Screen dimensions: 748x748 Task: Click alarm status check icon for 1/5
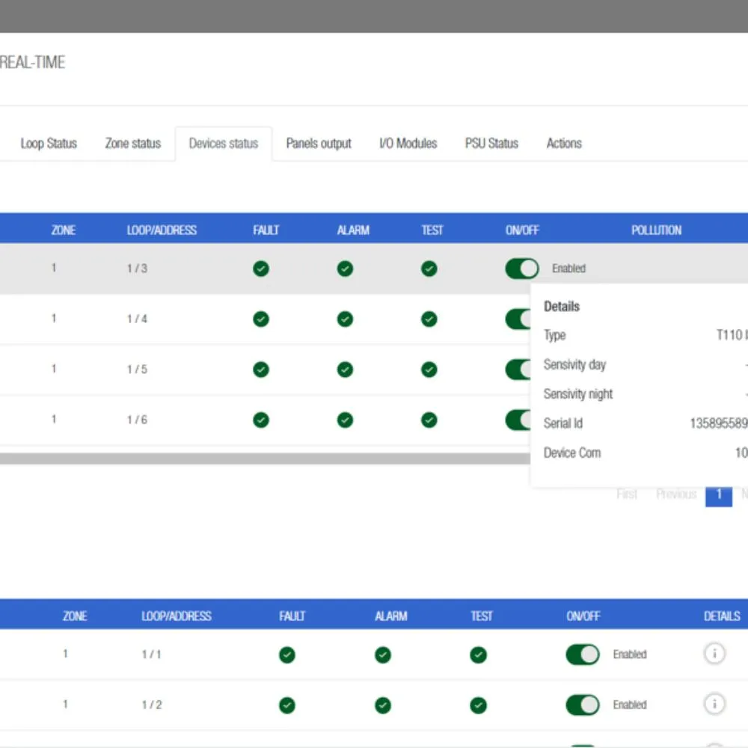(345, 370)
